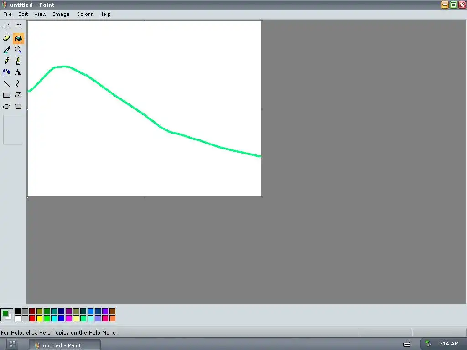Image resolution: width=467 pixels, height=350 pixels.
Task: Pick the Color Picker eyedropper tool
Action: pyautogui.click(x=6, y=50)
